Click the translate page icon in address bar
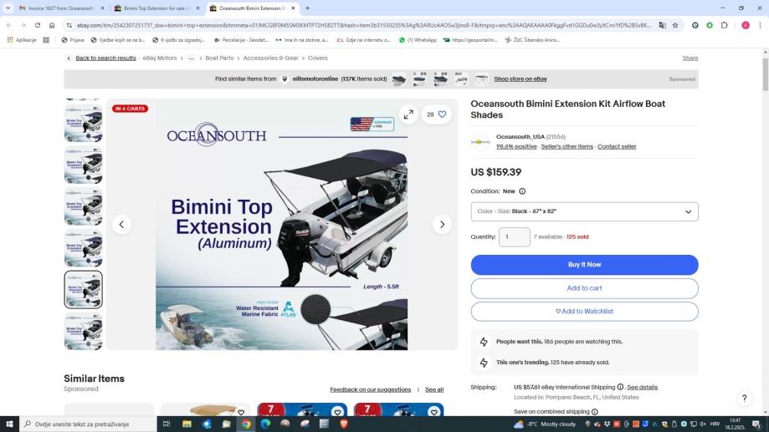769x432 pixels. (662, 25)
